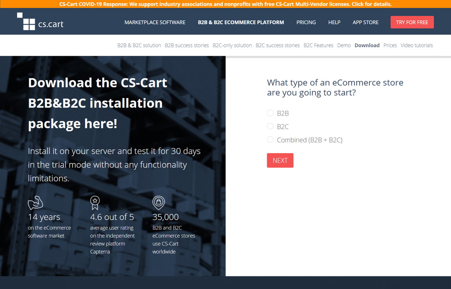Open the Demo link
Image resolution: width=451 pixels, height=289 pixels.
(344, 45)
